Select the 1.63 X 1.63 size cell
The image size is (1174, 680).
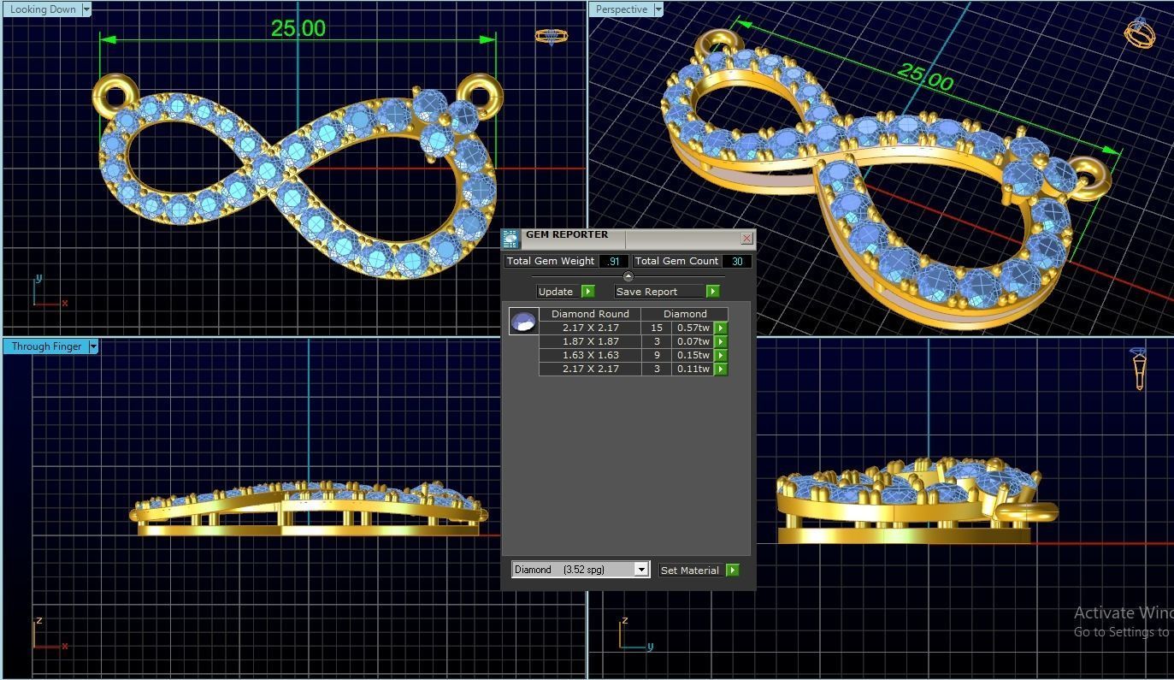(591, 355)
